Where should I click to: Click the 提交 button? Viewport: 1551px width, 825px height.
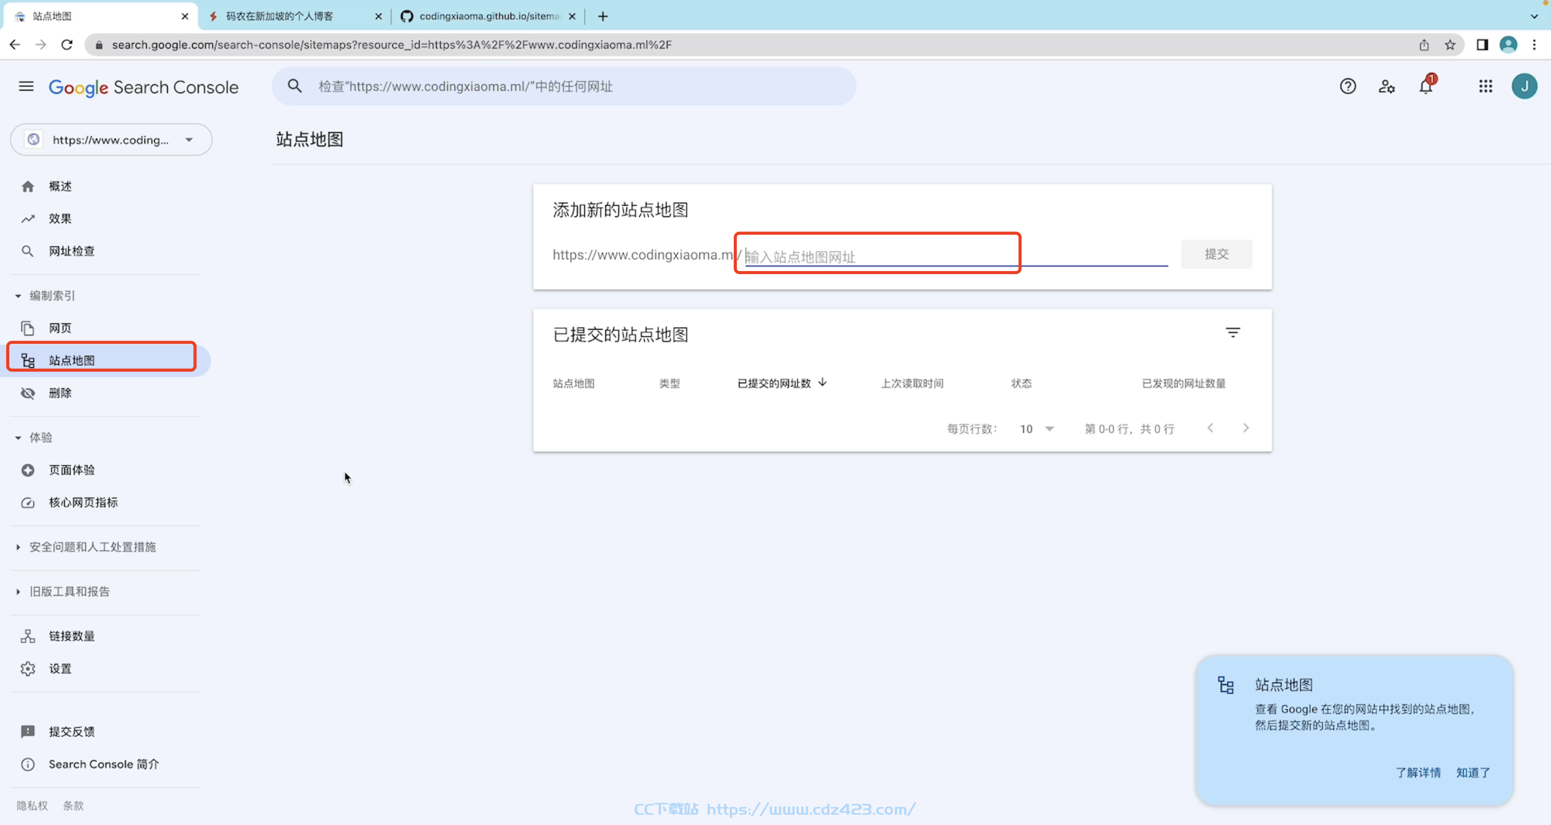coord(1216,254)
